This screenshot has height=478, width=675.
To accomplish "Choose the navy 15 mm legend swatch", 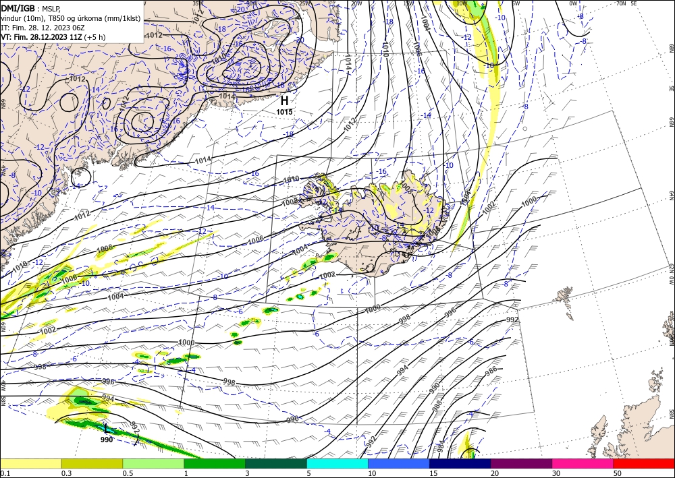I will click(x=460, y=463).
